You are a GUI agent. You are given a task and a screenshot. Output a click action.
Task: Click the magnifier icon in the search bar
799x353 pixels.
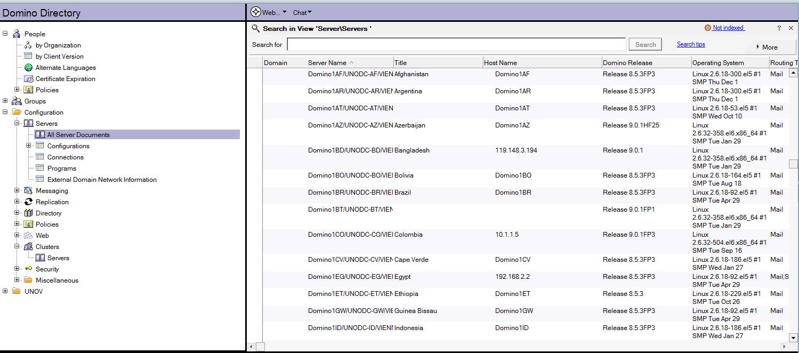pos(256,28)
